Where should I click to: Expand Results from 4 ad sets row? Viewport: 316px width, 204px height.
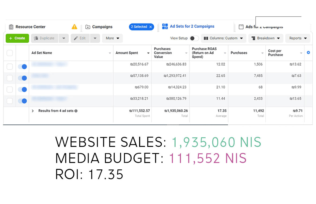[x=33, y=111]
